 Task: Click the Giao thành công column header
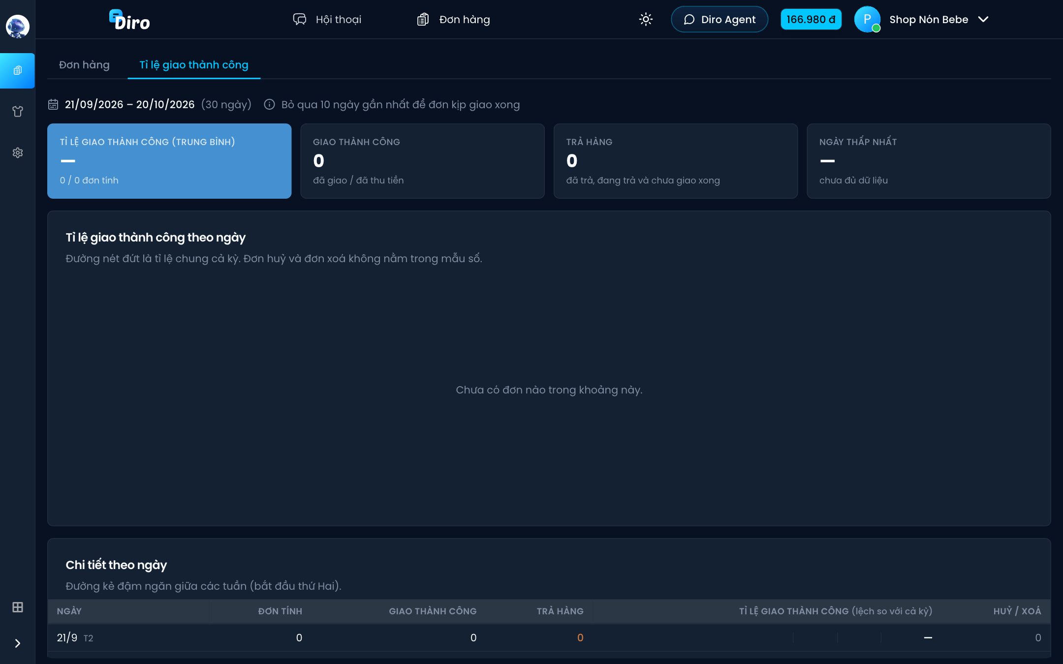pyautogui.click(x=433, y=611)
